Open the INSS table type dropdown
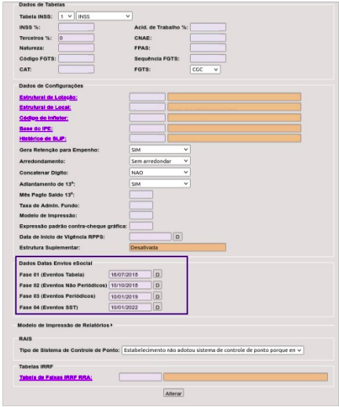 [x=104, y=16]
